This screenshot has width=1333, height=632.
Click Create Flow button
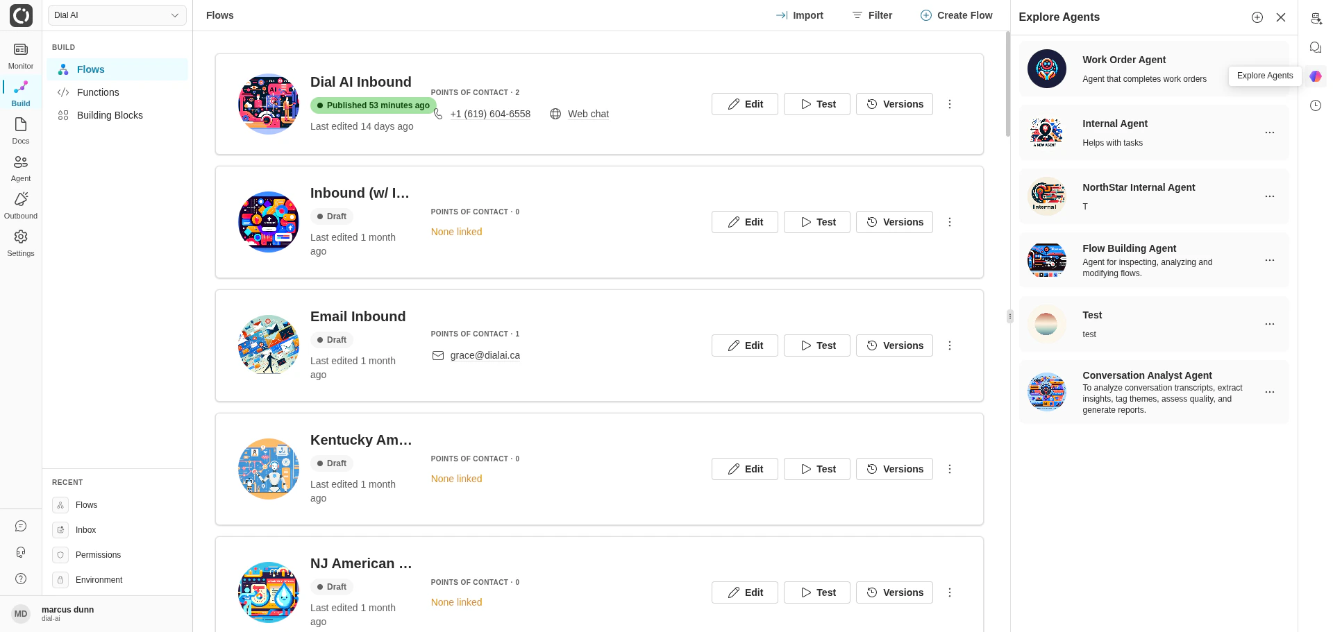(x=956, y=15)
